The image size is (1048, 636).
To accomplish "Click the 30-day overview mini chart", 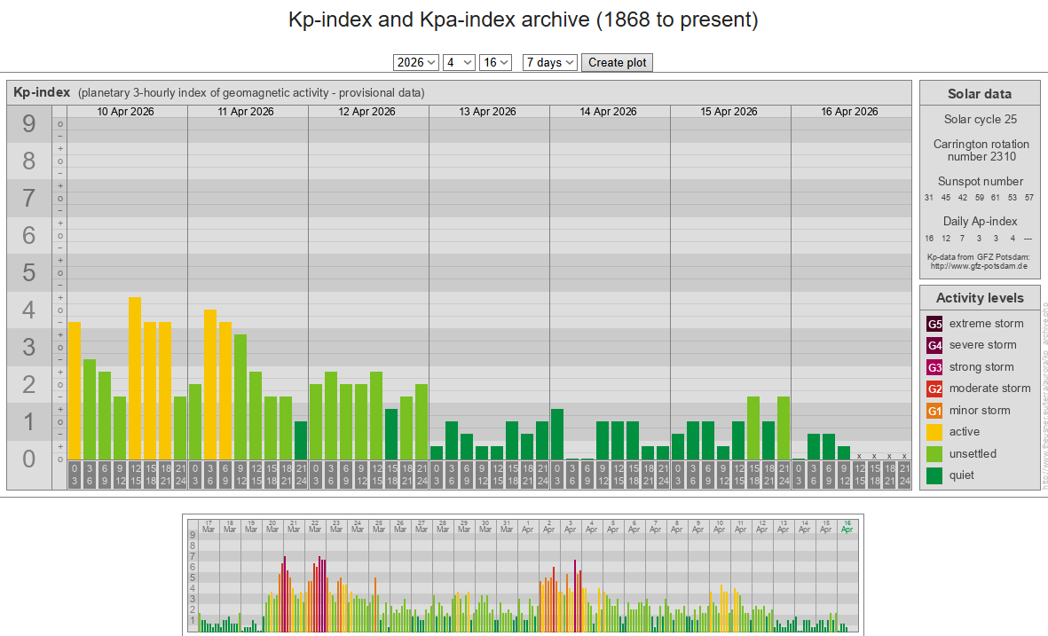I will (523, 575).
